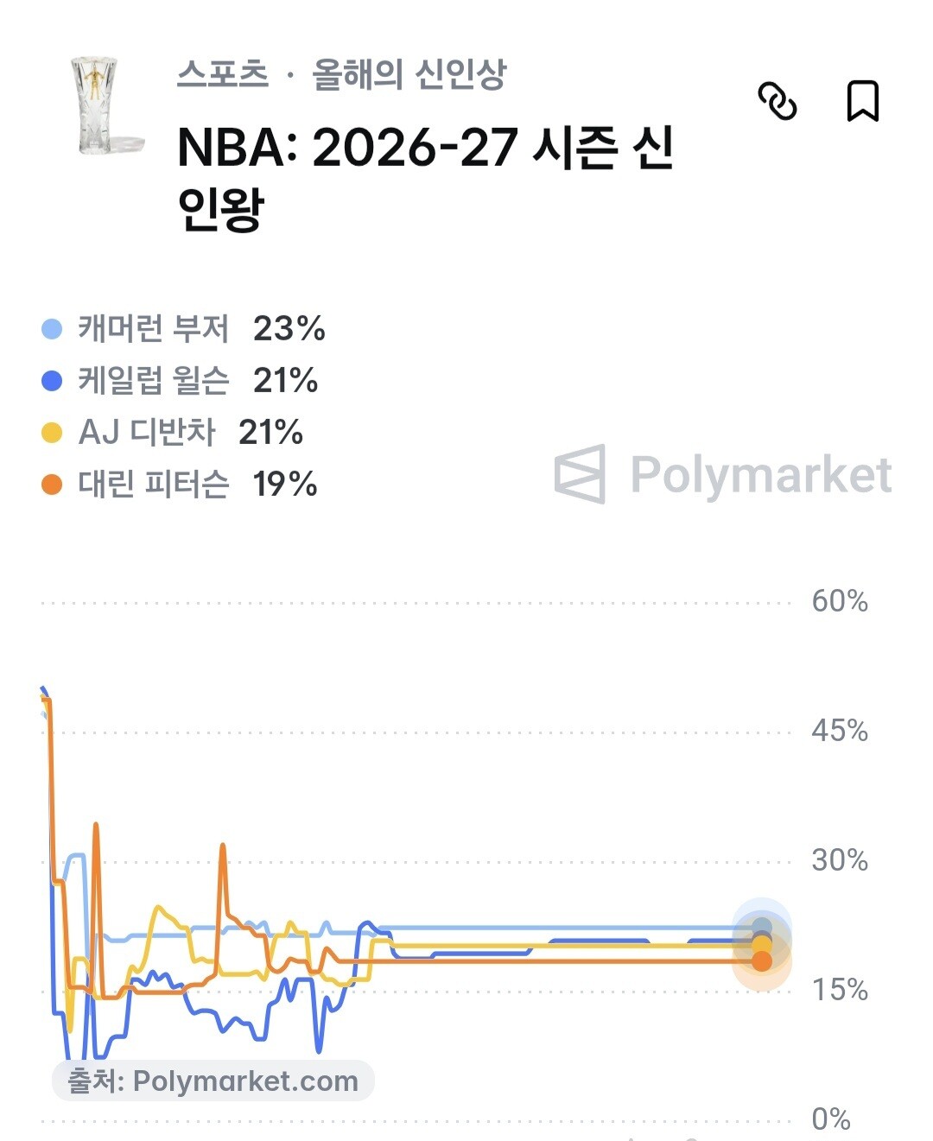Viewport: 933px width, 1141px height.
Task: Click the Polymarket logo watermark
Action: pos(722,474)
